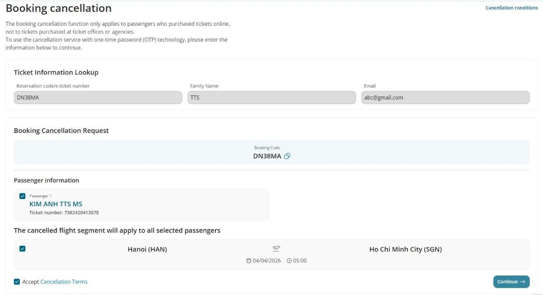543x295 pixels.
Task: Click the airplane icon between cities
Action: click(x=276, y=248)
